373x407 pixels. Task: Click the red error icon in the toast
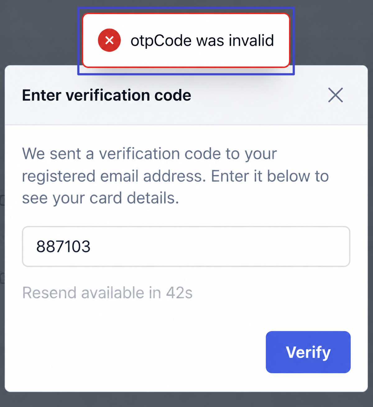tap(109, 40)
